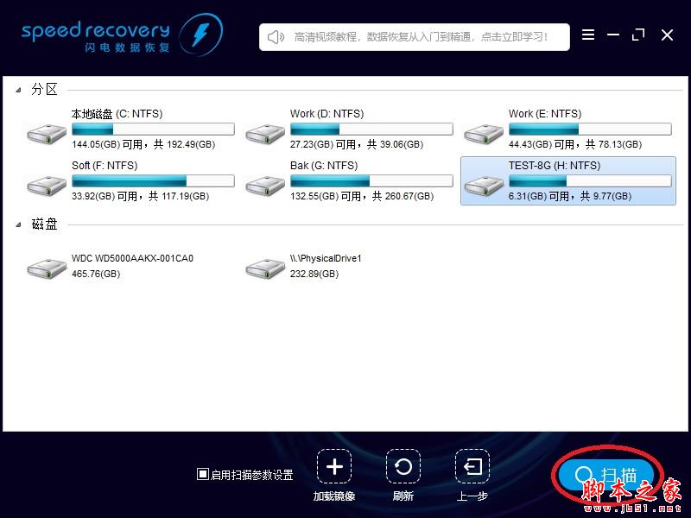Click the PhysicalDrive1 disk icon
The image size is (691, 518).
tap(265, 268)
